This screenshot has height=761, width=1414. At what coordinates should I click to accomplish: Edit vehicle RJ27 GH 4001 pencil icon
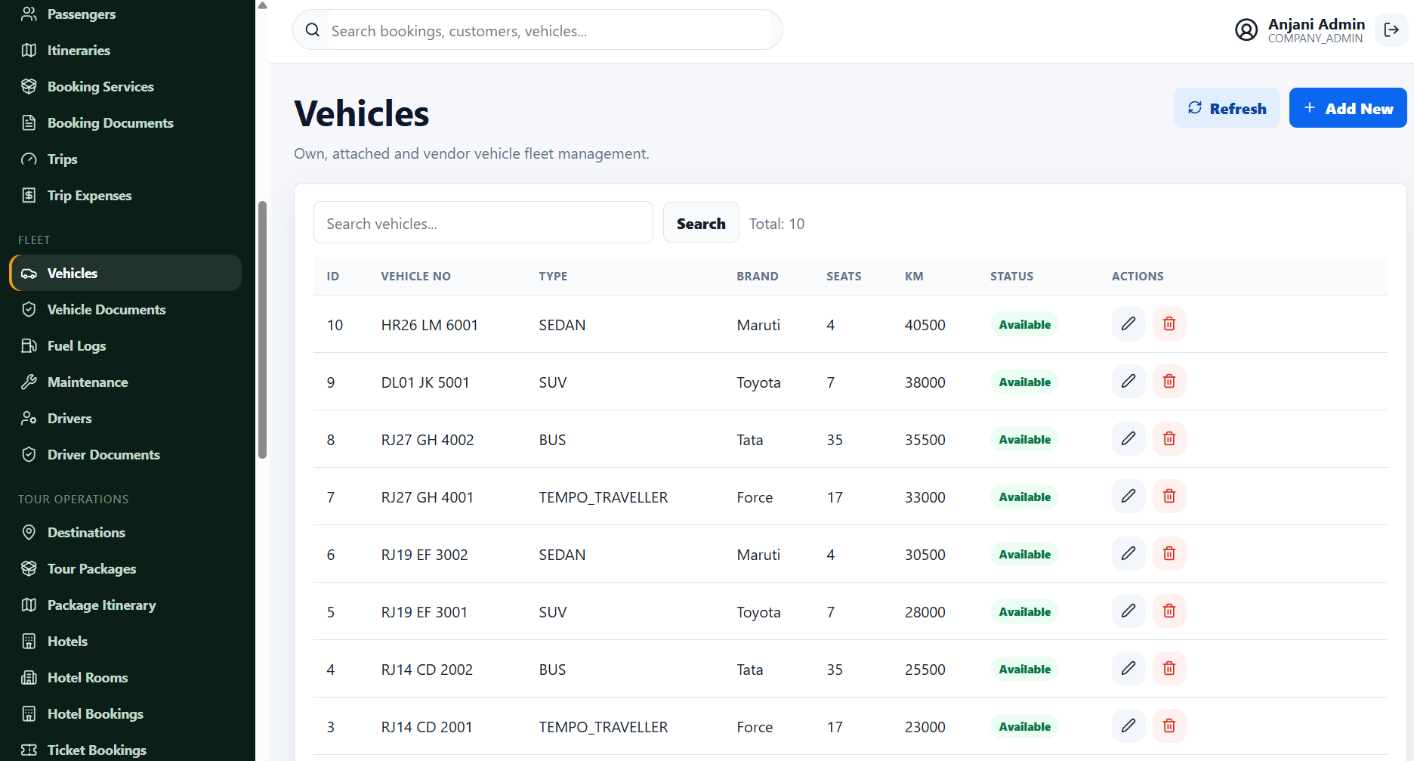(x=1128, y=497)
